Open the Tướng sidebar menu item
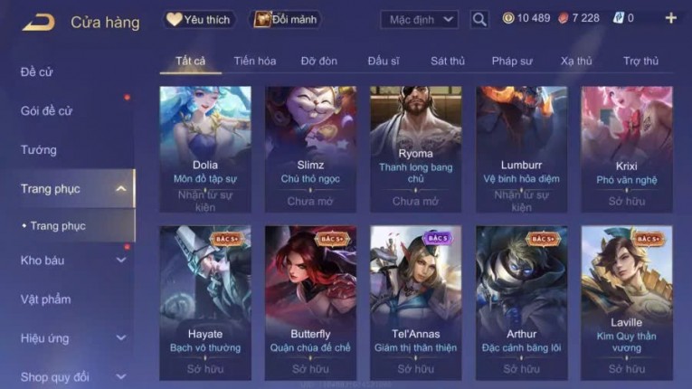Viewport: 692px width, 389px height. pos(38,150)
